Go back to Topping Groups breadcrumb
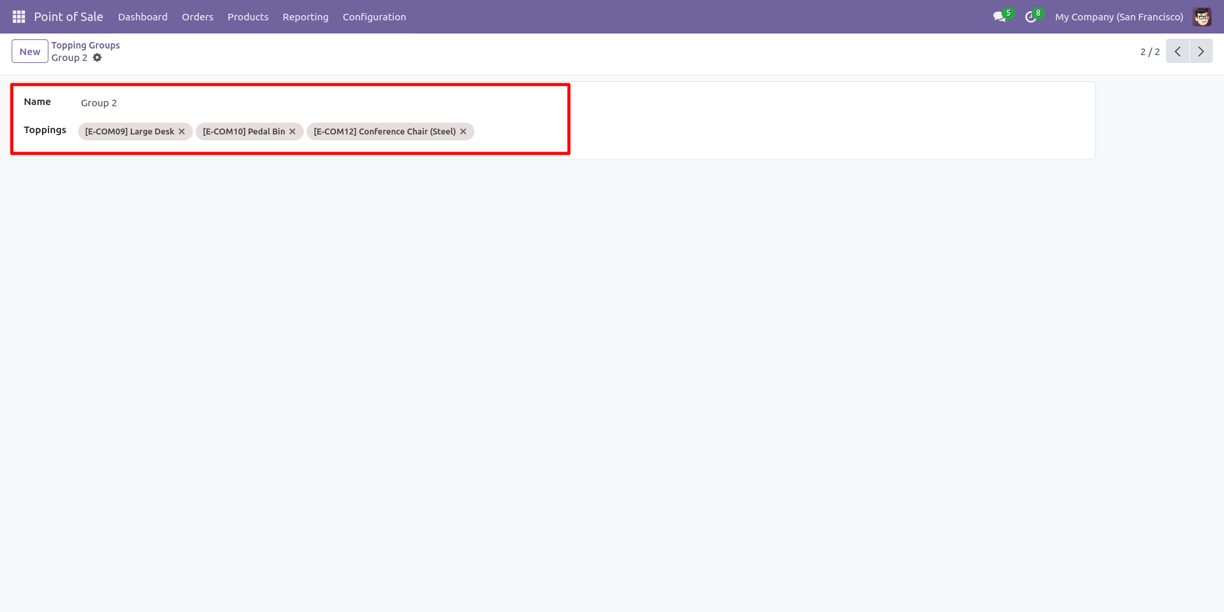Screen dimensions: 1224x612 point(85,45)
